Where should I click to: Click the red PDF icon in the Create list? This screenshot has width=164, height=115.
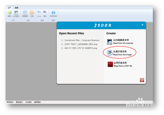(110, 64)
